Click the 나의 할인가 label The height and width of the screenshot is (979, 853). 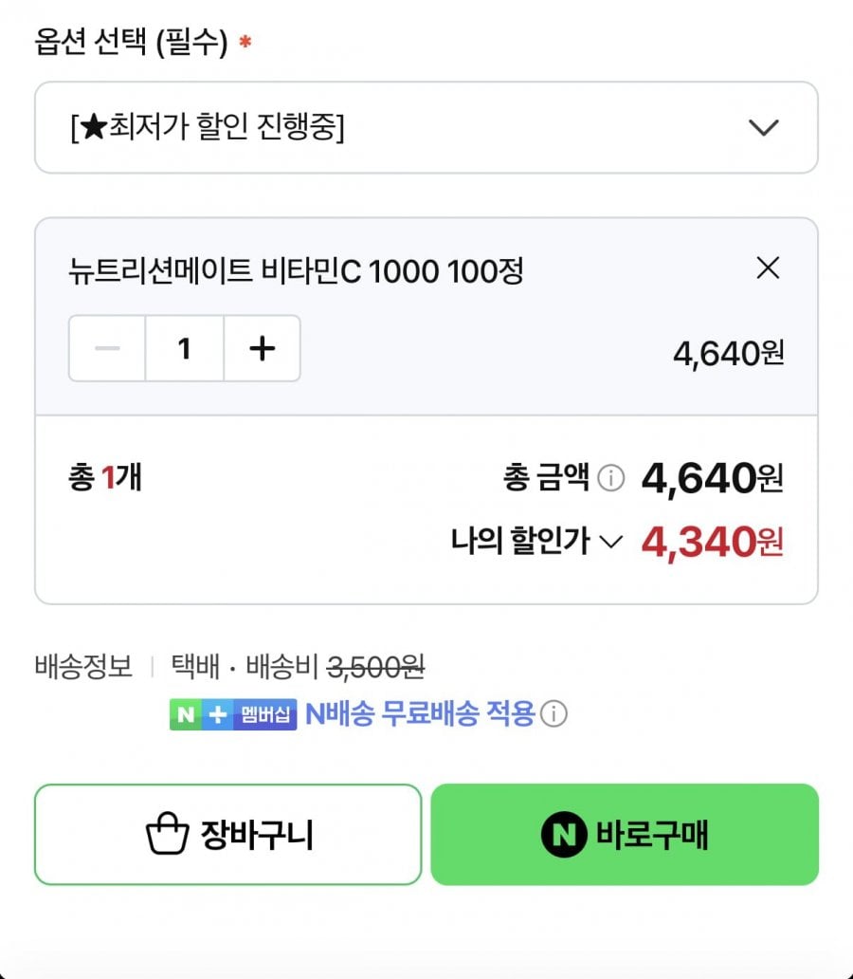tap(520, 542)
